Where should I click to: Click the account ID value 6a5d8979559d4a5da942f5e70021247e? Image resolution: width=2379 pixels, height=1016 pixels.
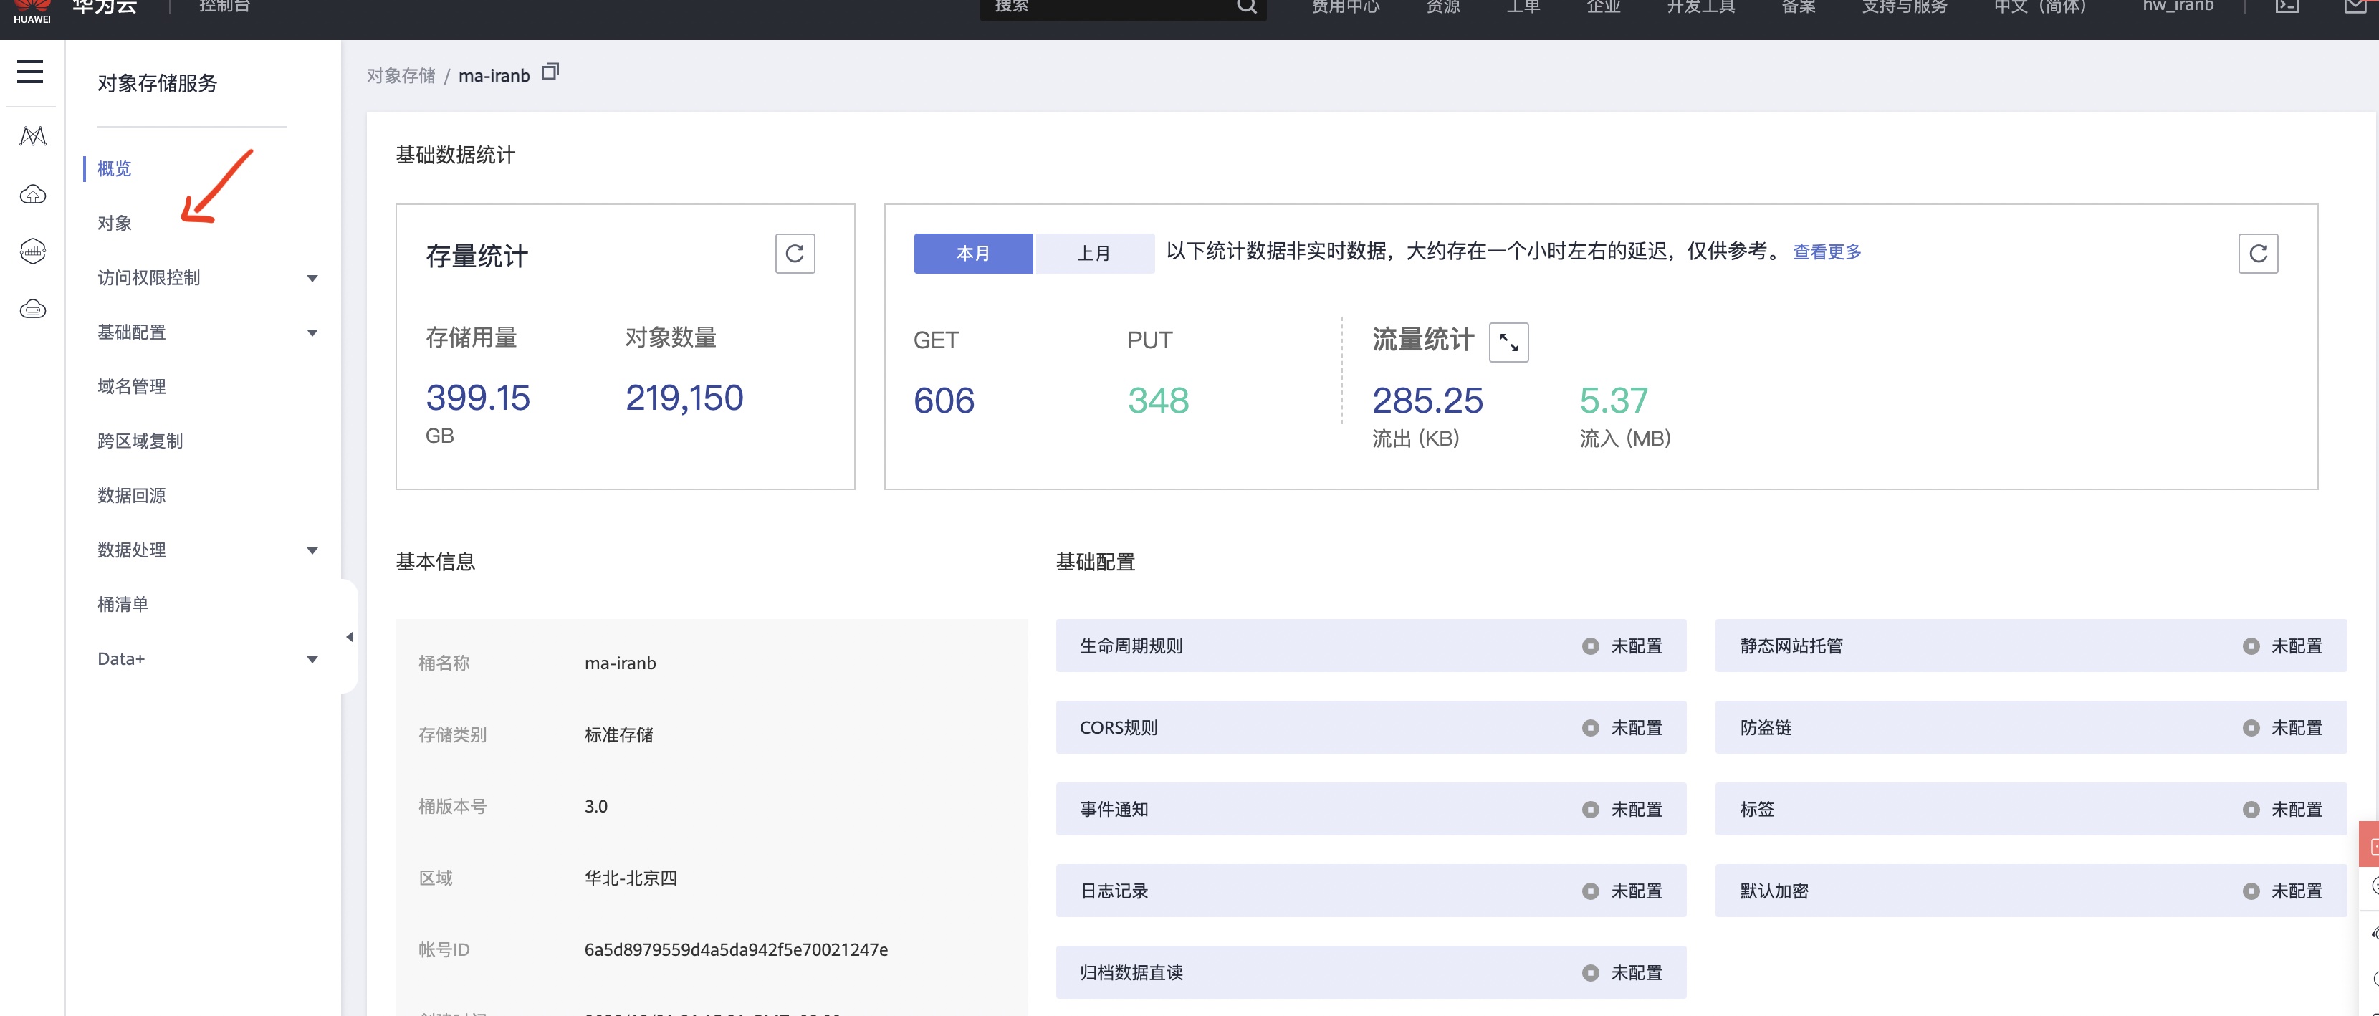click(x=736, y=949)
